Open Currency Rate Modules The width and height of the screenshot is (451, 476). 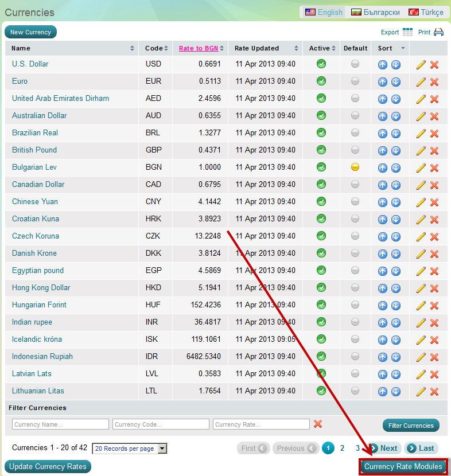403,467
